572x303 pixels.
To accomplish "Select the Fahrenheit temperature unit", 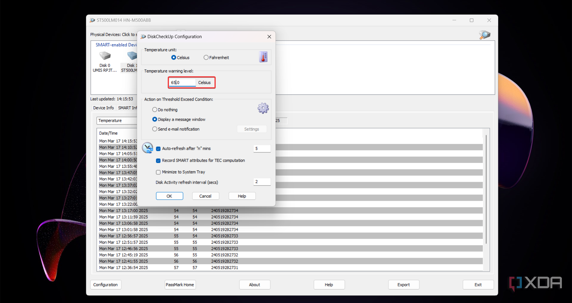I will 206,58.
